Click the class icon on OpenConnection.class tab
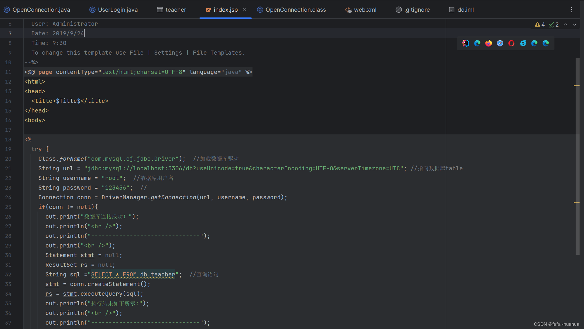Viewport: 584px width, 329px height. click(260, 10)
